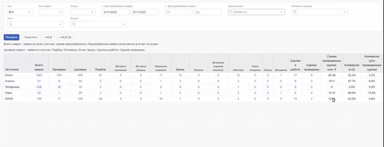
Task: Click the Показать button
Action: click(12, 38)
